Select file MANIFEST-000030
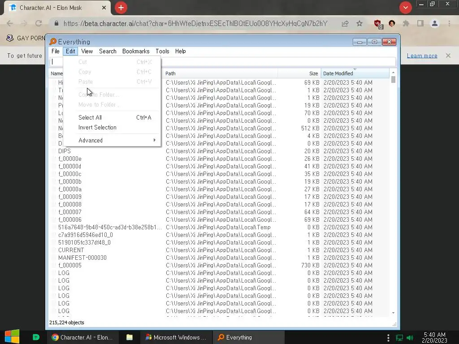 82,258
